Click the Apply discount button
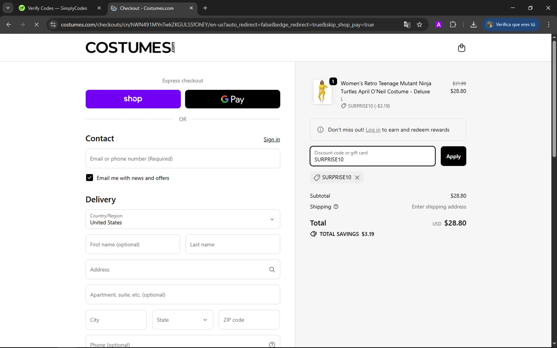Screen dimensions: 557x348 453,156
